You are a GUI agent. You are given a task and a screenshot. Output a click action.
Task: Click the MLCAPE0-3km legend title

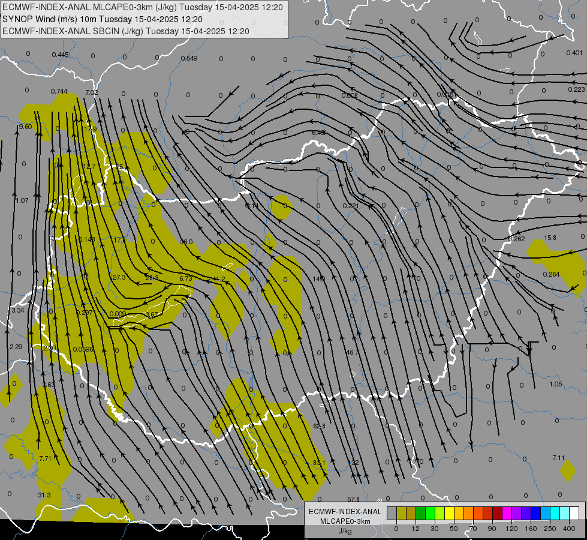[x=345, y=521]
